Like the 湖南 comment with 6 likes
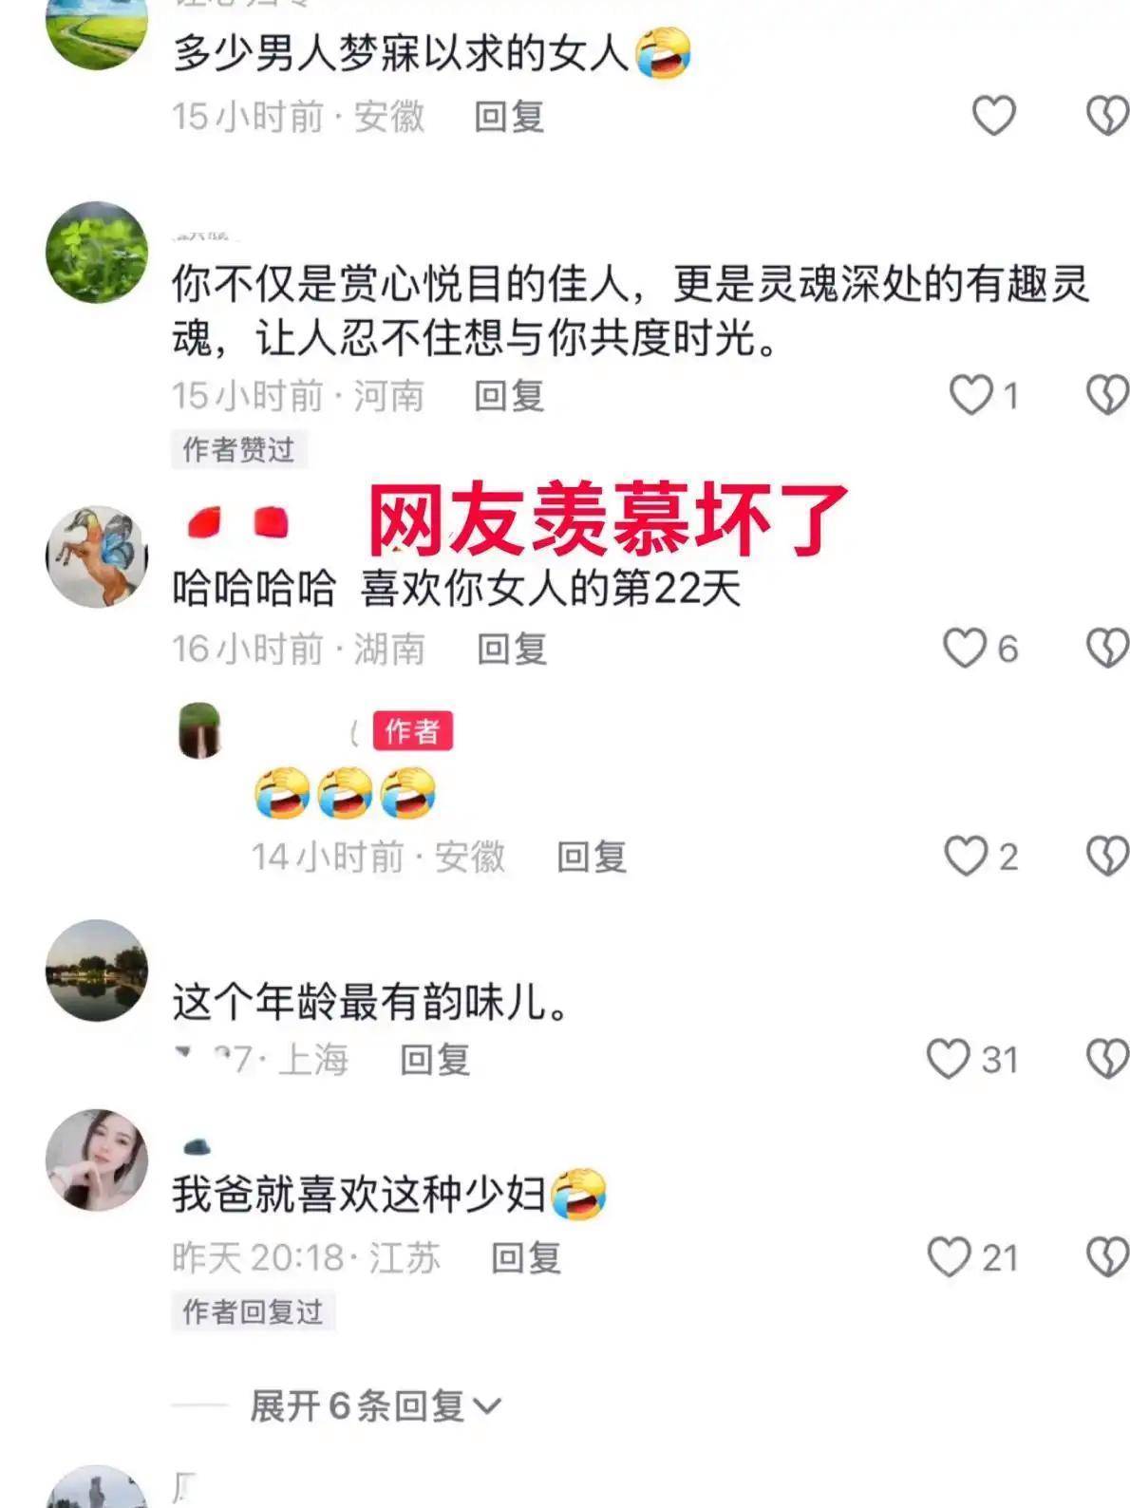This screenshot has width=1130, height=1508. tap(964, 648)
